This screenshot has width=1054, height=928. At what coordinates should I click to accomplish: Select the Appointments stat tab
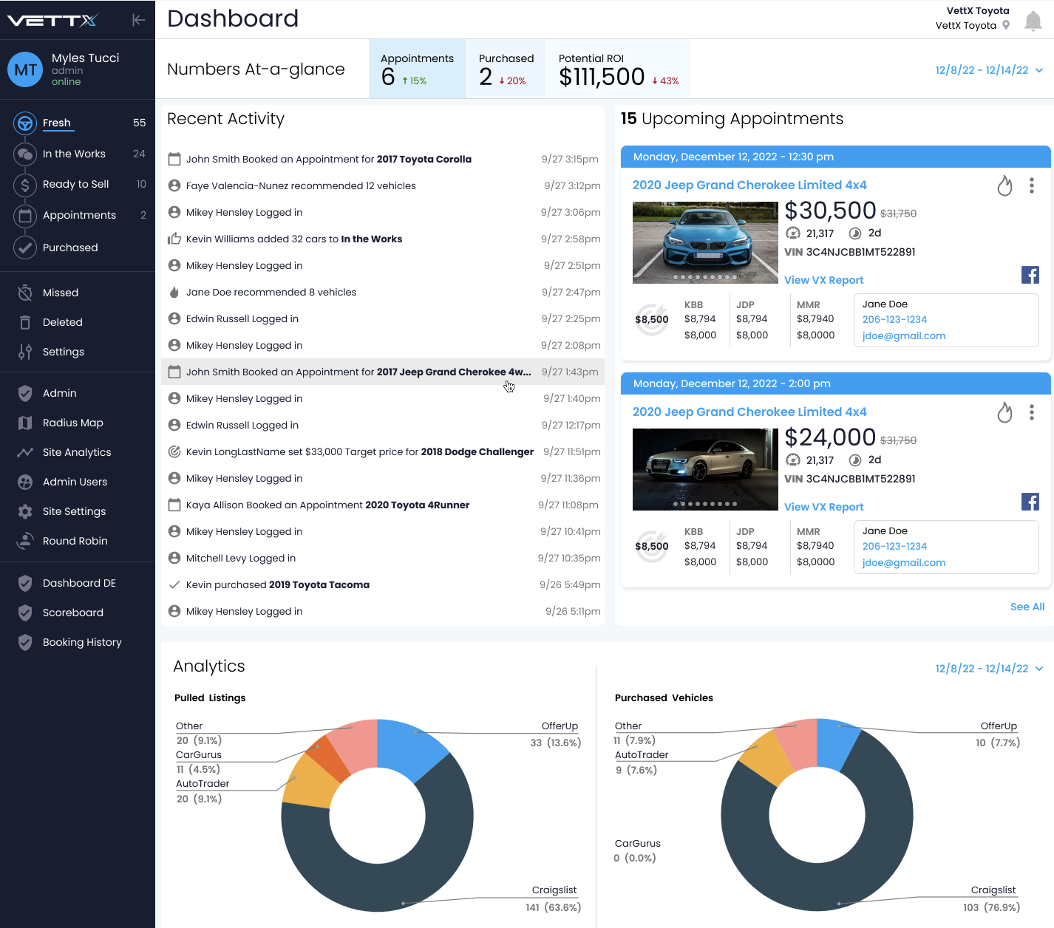click(418, 69)
